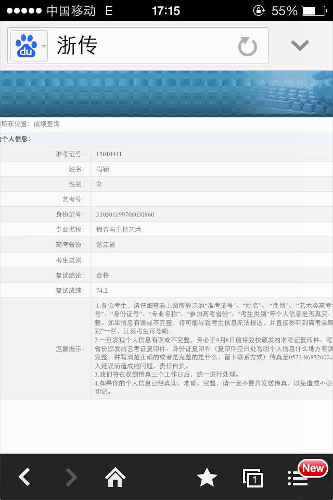Tap the 浙江省 province value
Viewport: 333px width, 500px height.
click(106, 245)
